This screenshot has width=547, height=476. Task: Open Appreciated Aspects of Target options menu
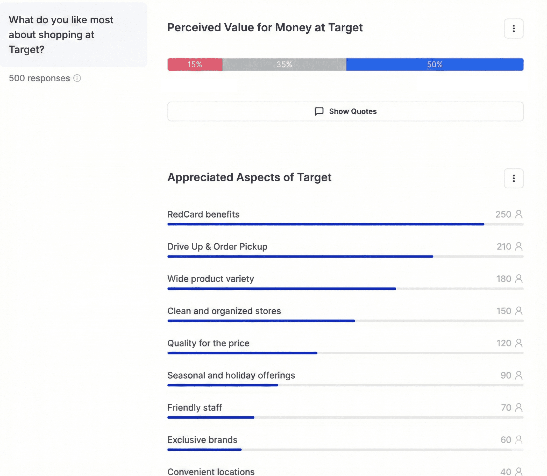click(x=513, y=178)
